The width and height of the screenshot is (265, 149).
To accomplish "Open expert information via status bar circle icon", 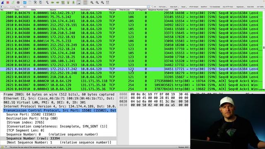I will coord(2,147).
